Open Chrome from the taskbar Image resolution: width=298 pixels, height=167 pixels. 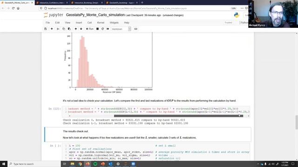pyautogui.click(x=80, y=164)
